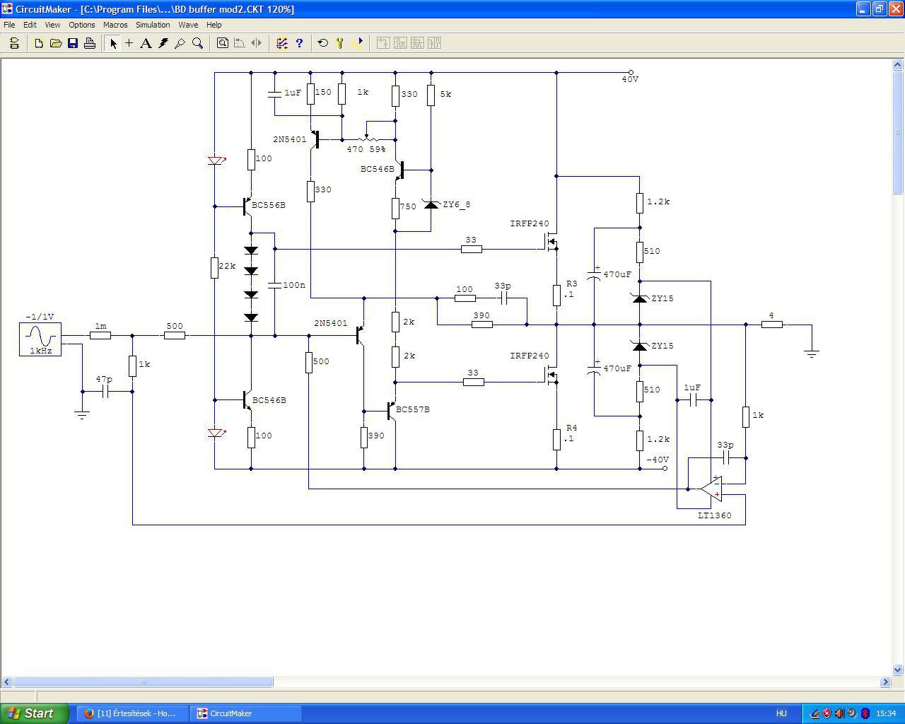This screenshot has height=724, width=905.
Task: Click the HU language indicator
Action: (781, 713)
